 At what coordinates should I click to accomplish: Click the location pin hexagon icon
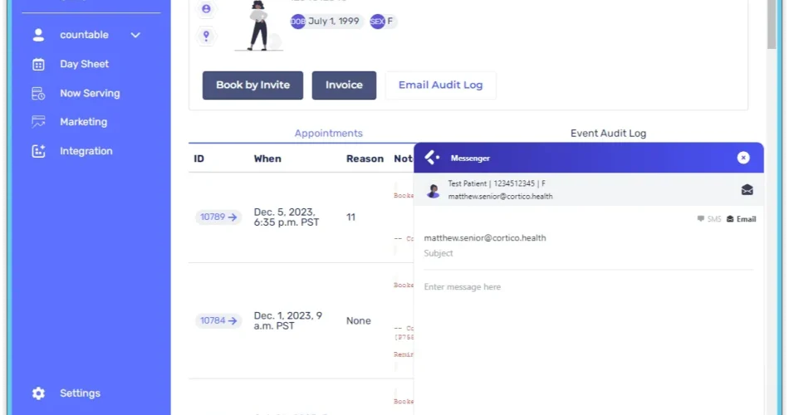pyautogui.click(x=206, y=36)
